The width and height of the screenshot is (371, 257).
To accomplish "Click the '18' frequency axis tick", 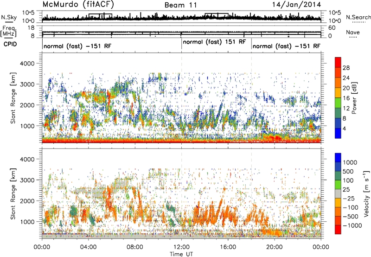I will coord(31,28).
